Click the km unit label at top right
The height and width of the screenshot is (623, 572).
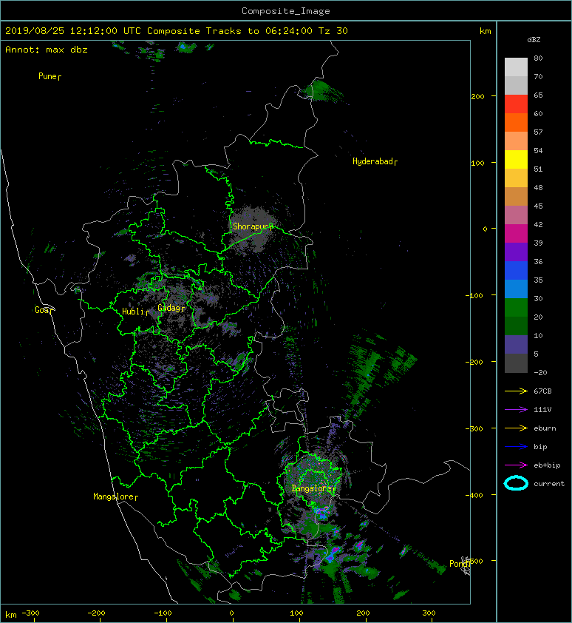[x=485, y=31]
